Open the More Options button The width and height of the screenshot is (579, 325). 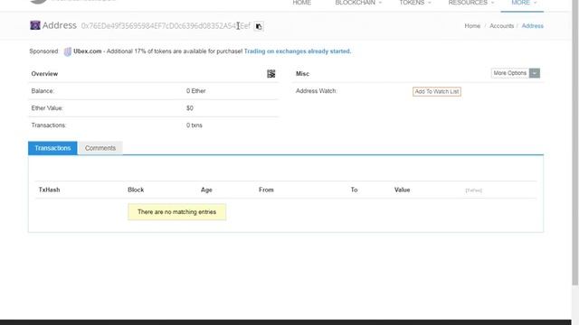click(510, 73)
